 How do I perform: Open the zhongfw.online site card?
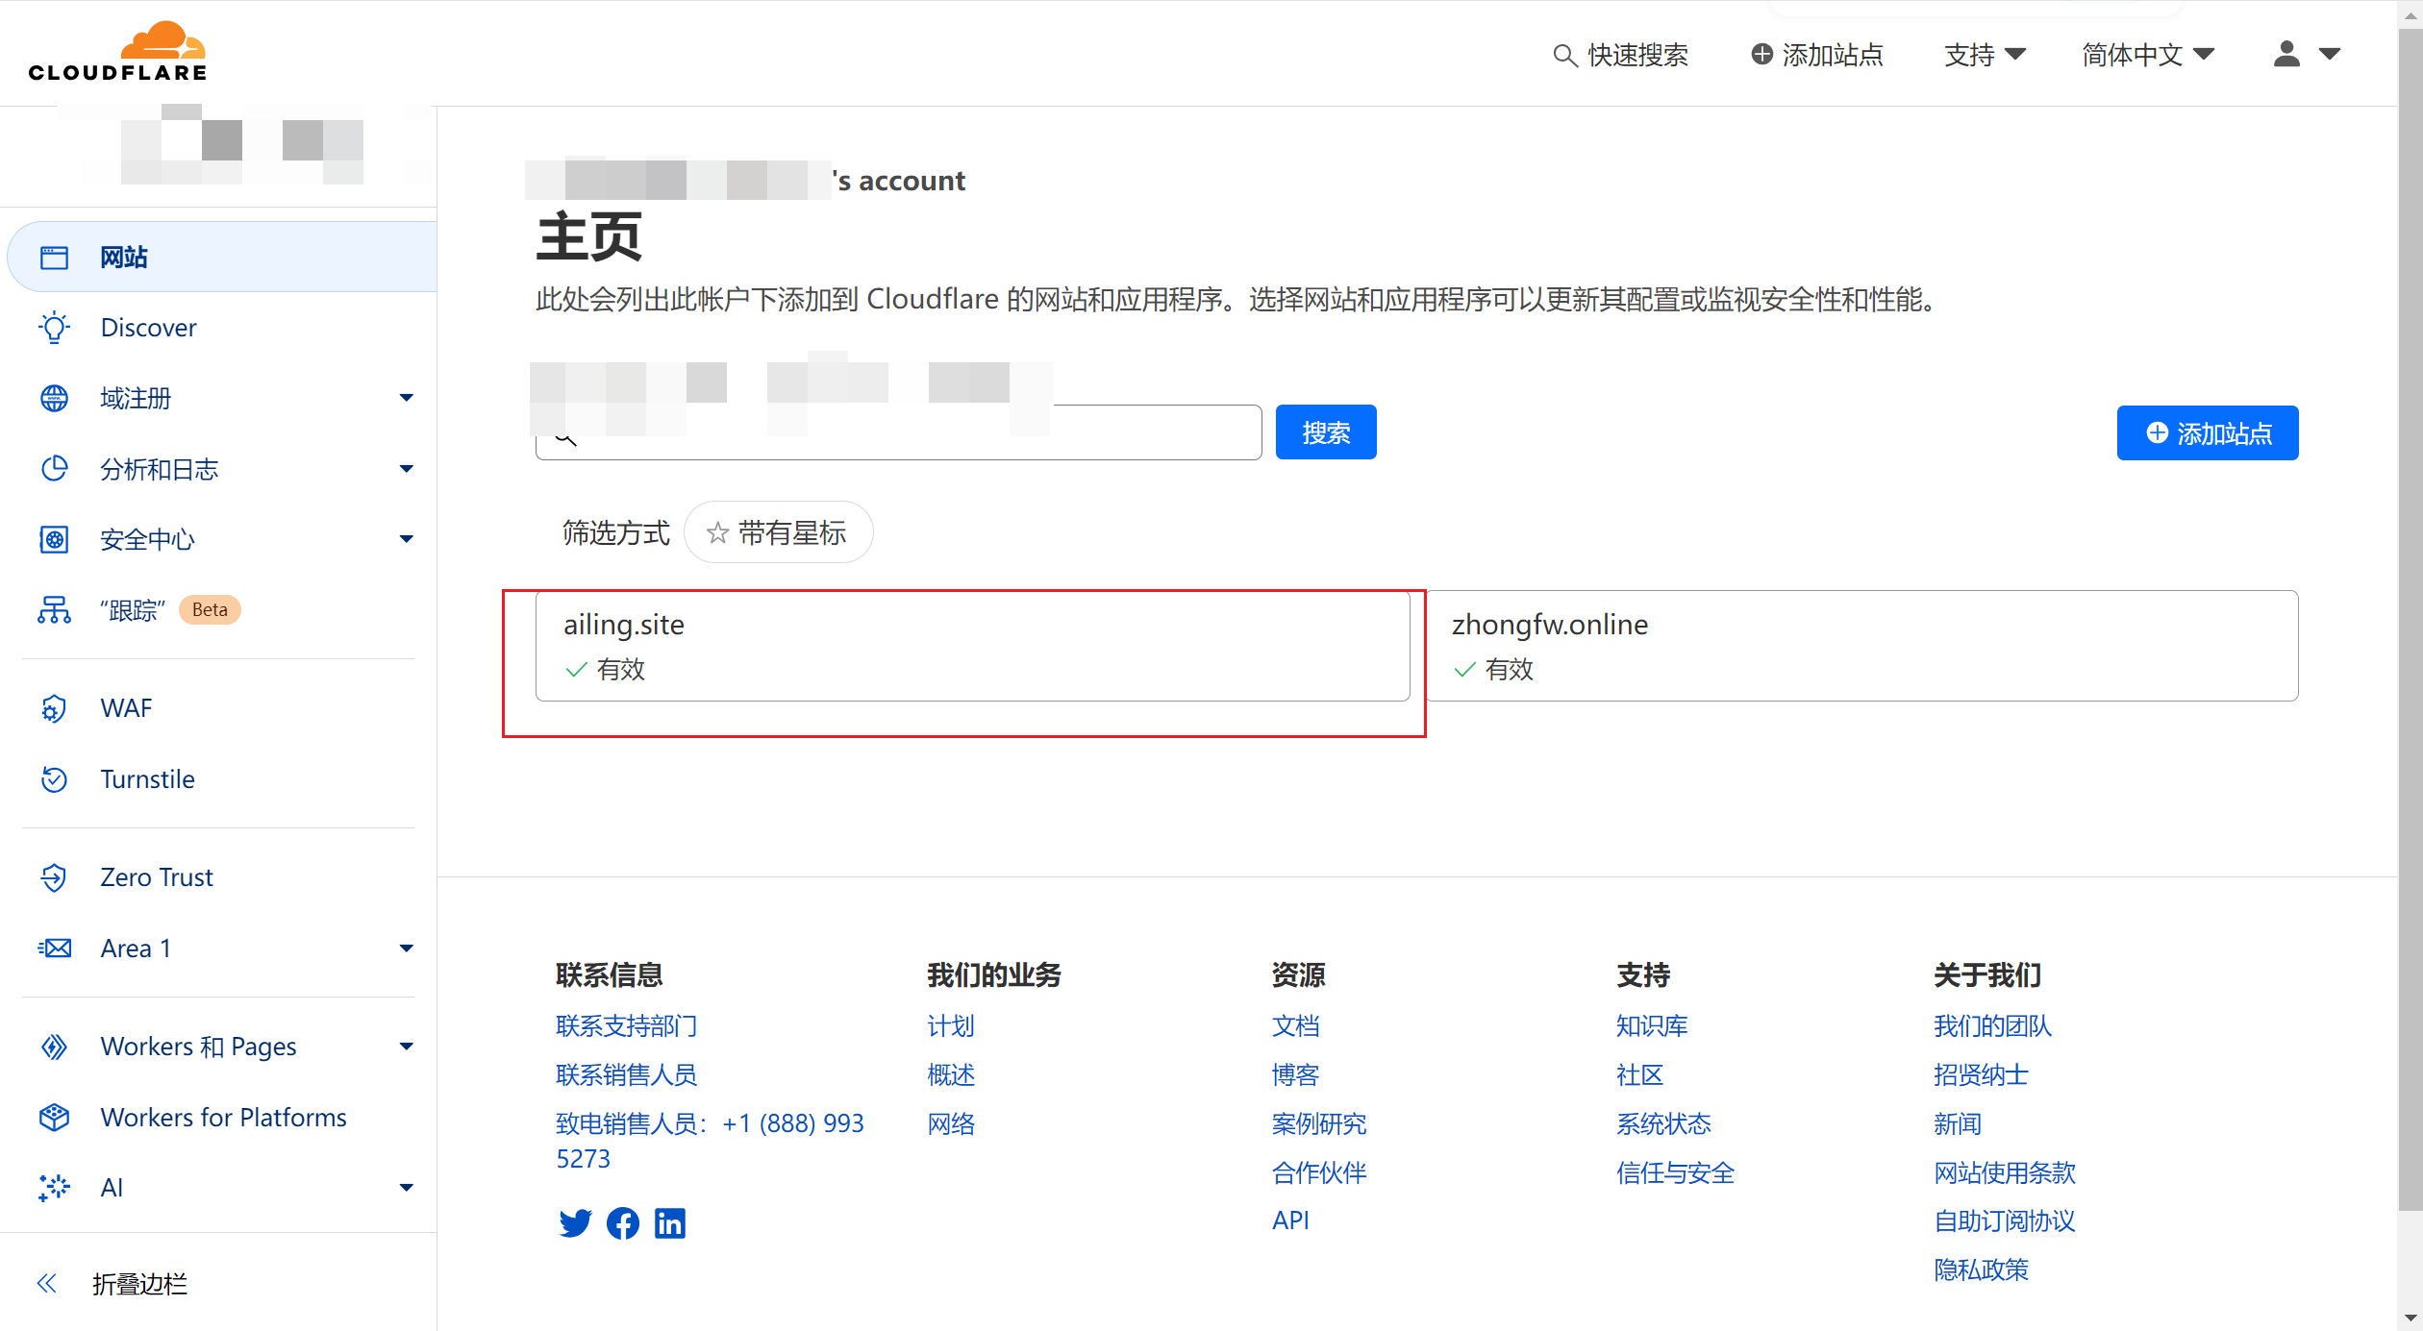pyautogui.click(x=1862, y=646)
